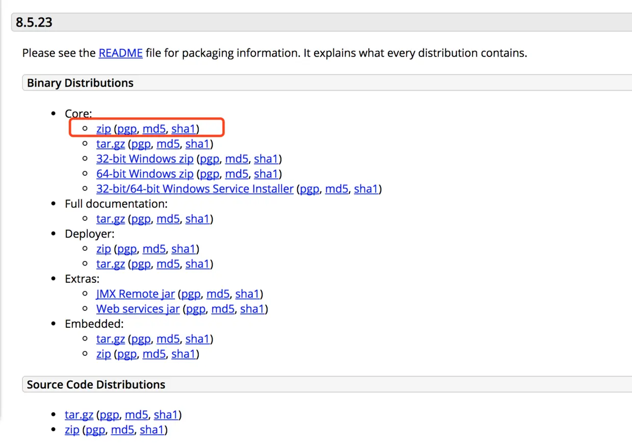The height and width of the screenshot is (447, 632).
Task: Download the Core tar.gz distribution
Action: click(111, 144)
